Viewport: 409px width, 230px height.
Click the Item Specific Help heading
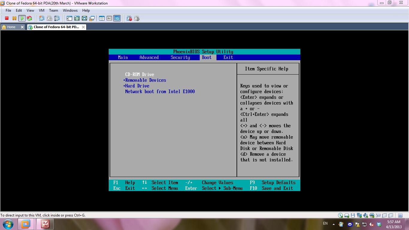pos(266,69)
